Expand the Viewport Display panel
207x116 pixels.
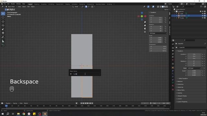[x=182, y=96]
